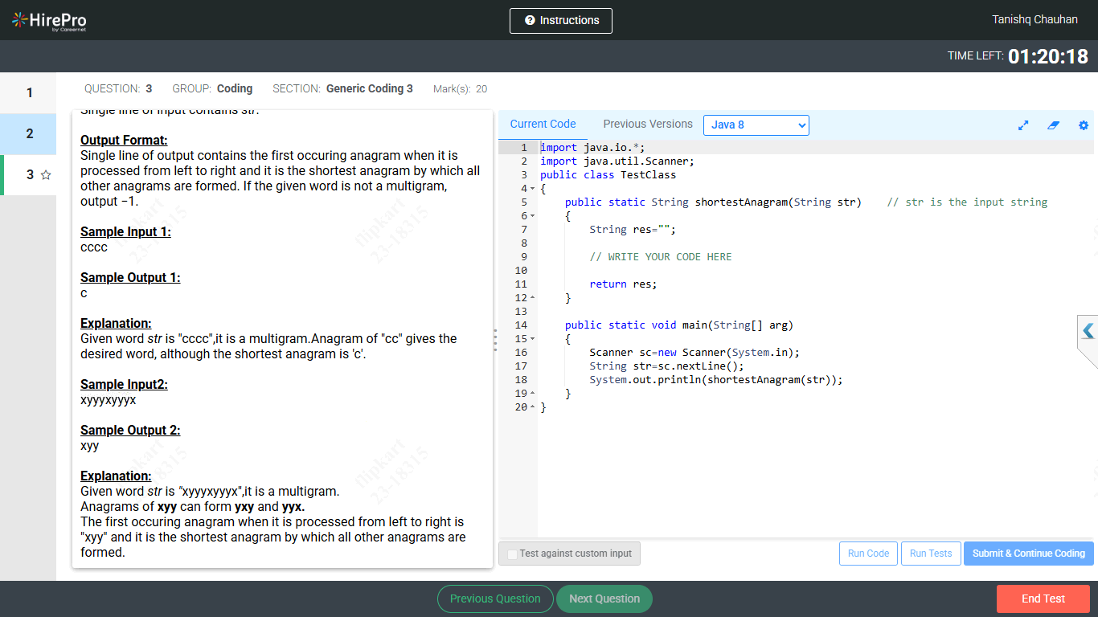The height and width of the screenshot is (617, 1098).
Task: Click the 'Mark(s): 20' label
Action: [x=460, y=89]
